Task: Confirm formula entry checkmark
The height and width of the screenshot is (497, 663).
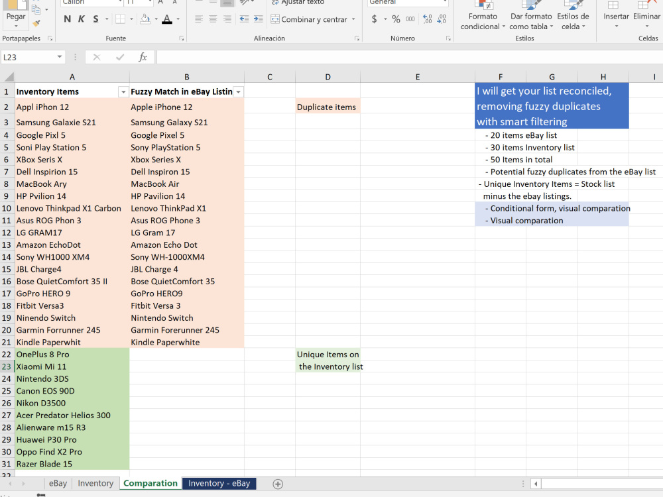Action: [x=120, y=57]
